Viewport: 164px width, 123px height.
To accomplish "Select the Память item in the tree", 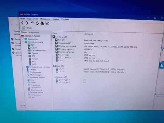I will [x=35, y=53].
